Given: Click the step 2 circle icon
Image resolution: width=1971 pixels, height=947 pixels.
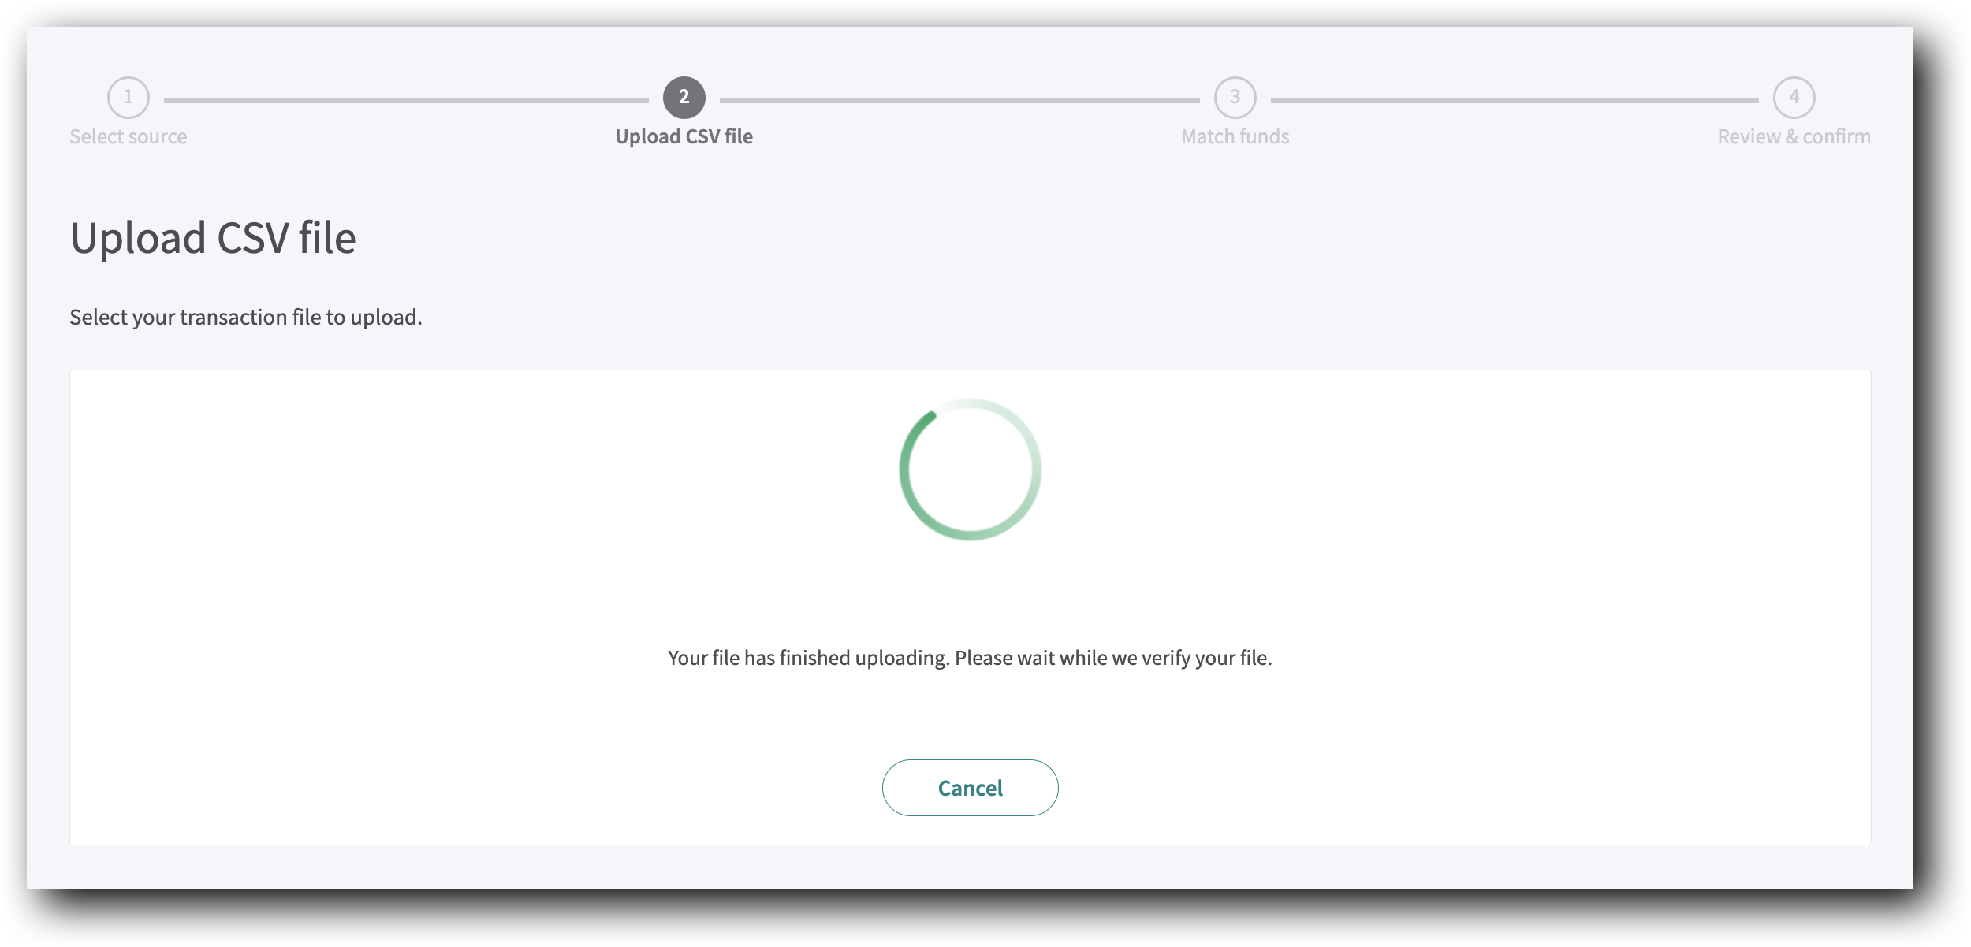Looking at the screenshot, I should coord(684,98).
